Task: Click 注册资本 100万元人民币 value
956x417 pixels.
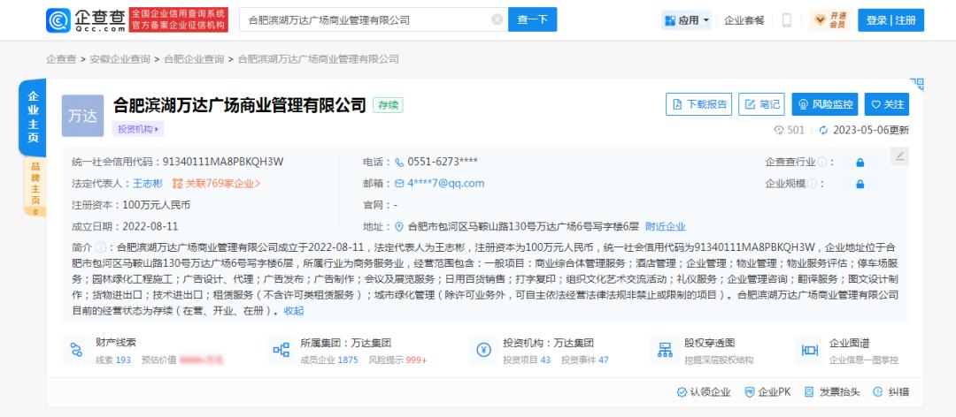Action: coord(157,205)
